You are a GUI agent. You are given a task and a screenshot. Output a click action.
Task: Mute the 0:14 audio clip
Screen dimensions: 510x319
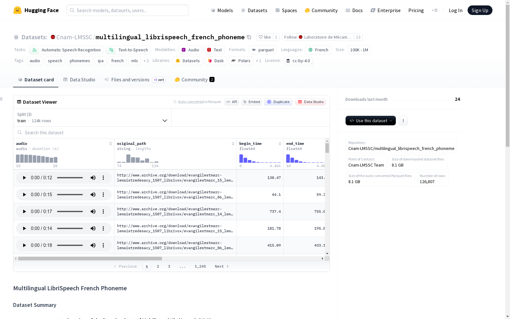pos(93,228)
